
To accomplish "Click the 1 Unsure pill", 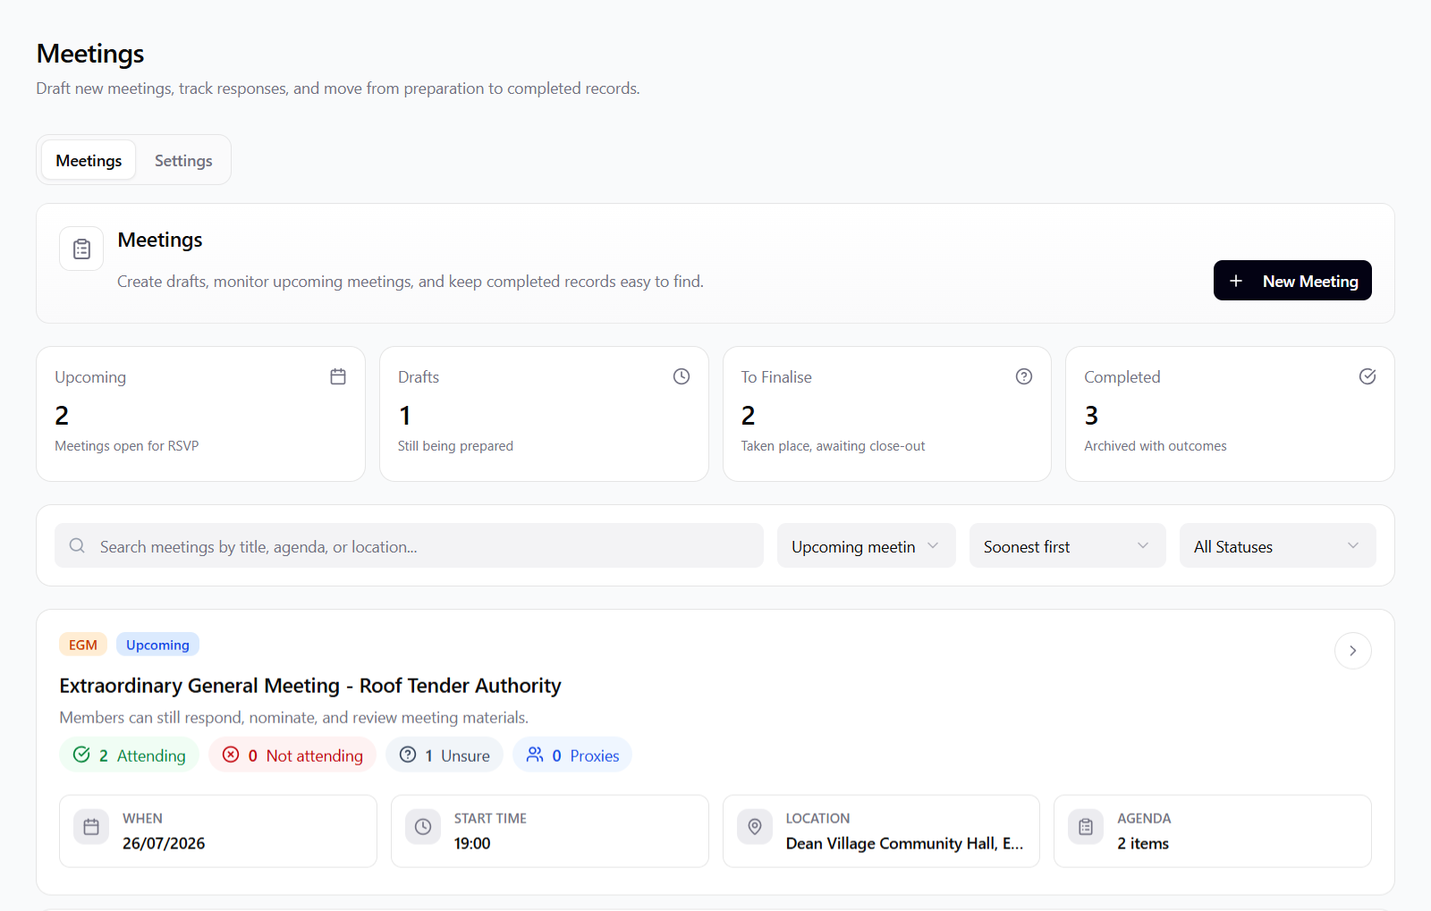I will pyautogui.click(x=445, y=755).
